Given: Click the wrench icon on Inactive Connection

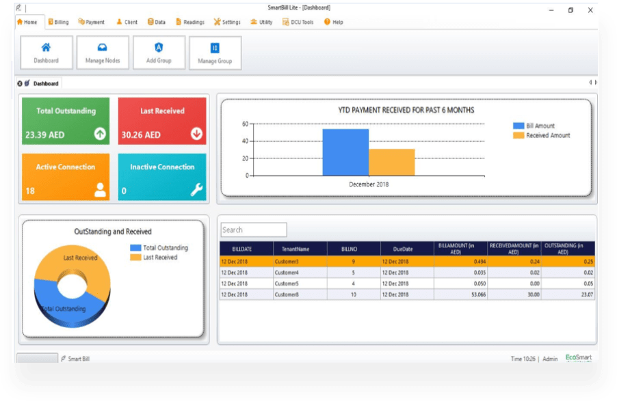Looking at the screenshot, I should 197,190.
